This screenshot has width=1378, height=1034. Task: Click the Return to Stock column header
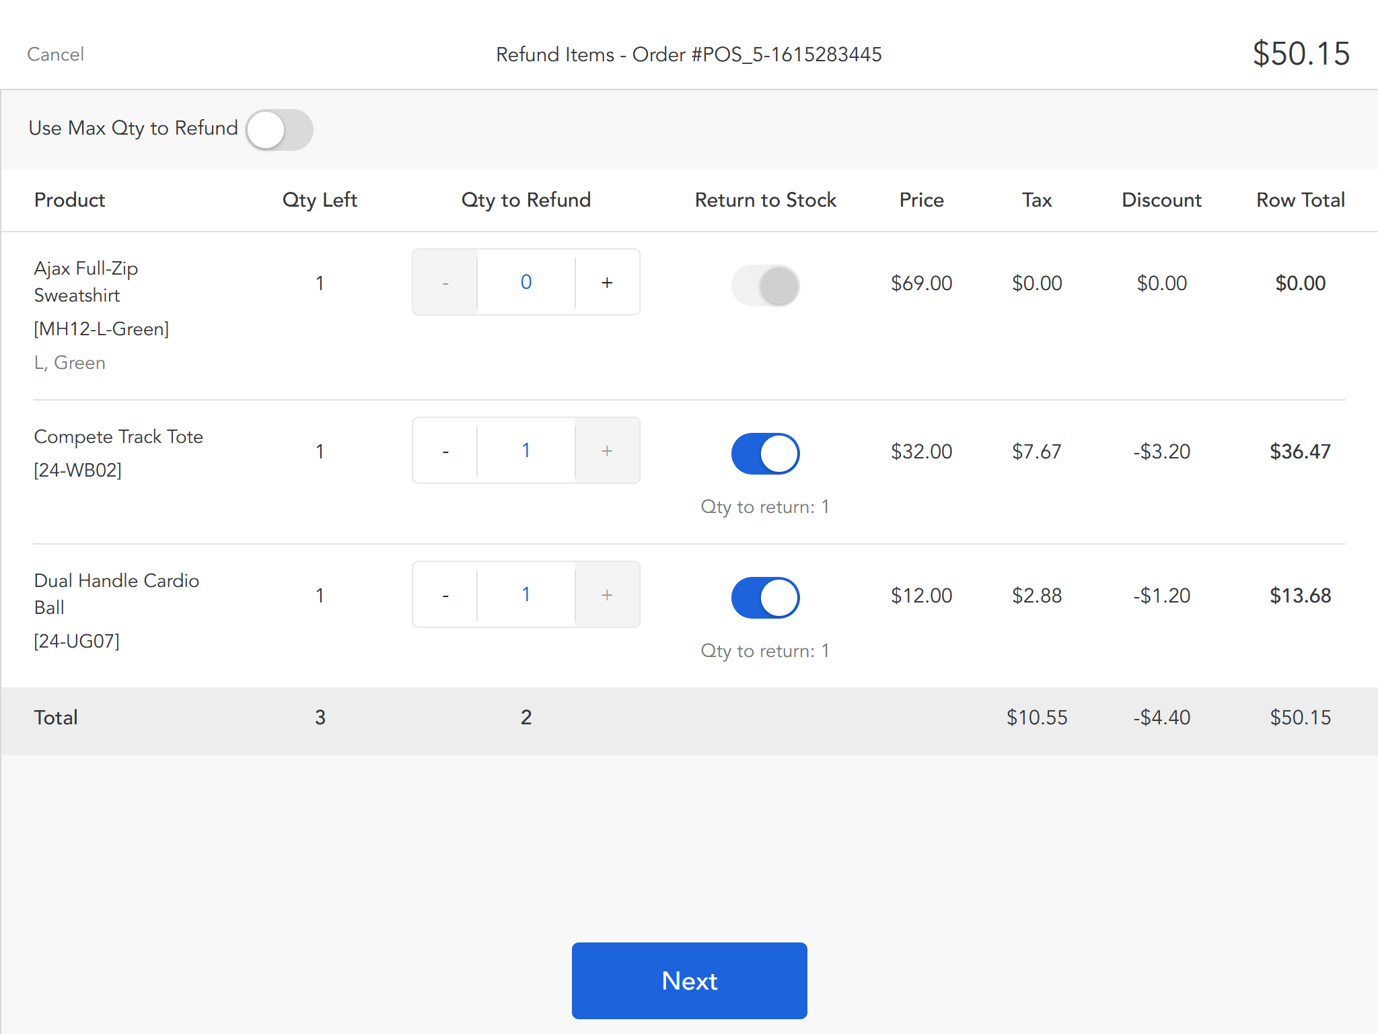click(x=765, y=200)
